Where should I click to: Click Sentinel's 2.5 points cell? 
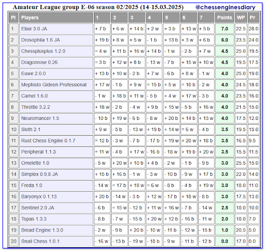[x=224, y=207]
